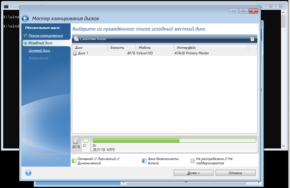Click the green checkmark beside Режим клонирования
The height and width of the screenshot is (188, 290).
click(26, 35)
